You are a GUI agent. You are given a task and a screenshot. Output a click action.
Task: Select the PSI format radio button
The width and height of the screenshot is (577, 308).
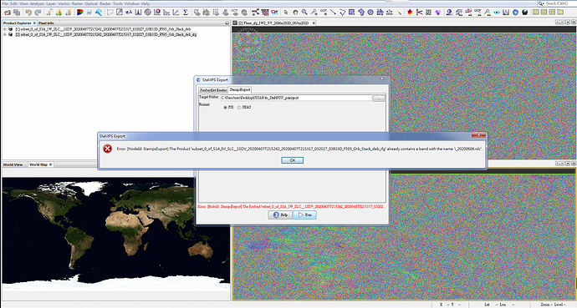(x=225, y=107)
